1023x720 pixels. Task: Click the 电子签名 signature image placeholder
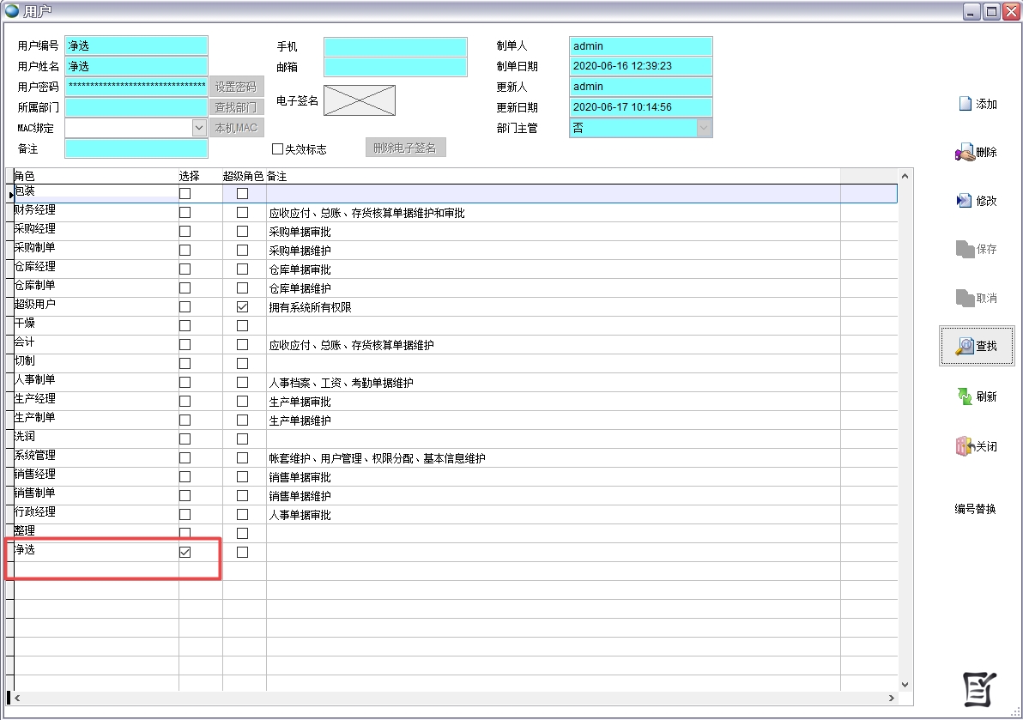click(x=359, y=100)
